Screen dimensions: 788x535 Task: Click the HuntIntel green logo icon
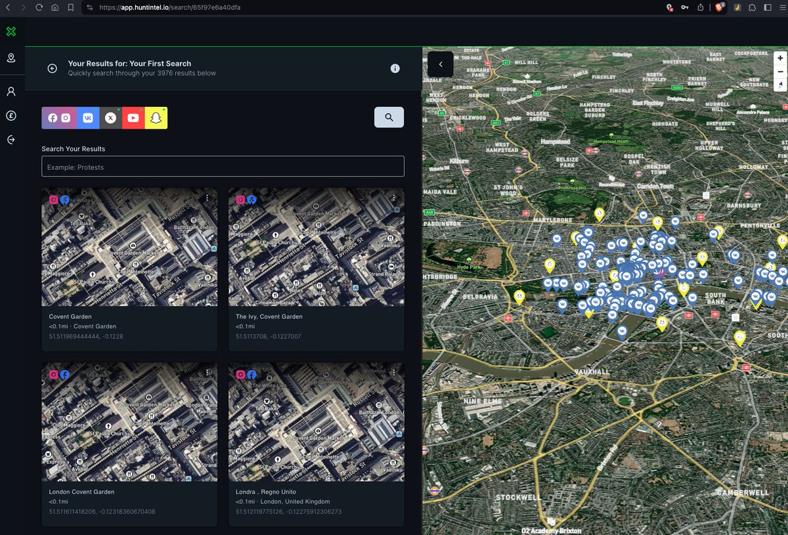coord(11,32)
